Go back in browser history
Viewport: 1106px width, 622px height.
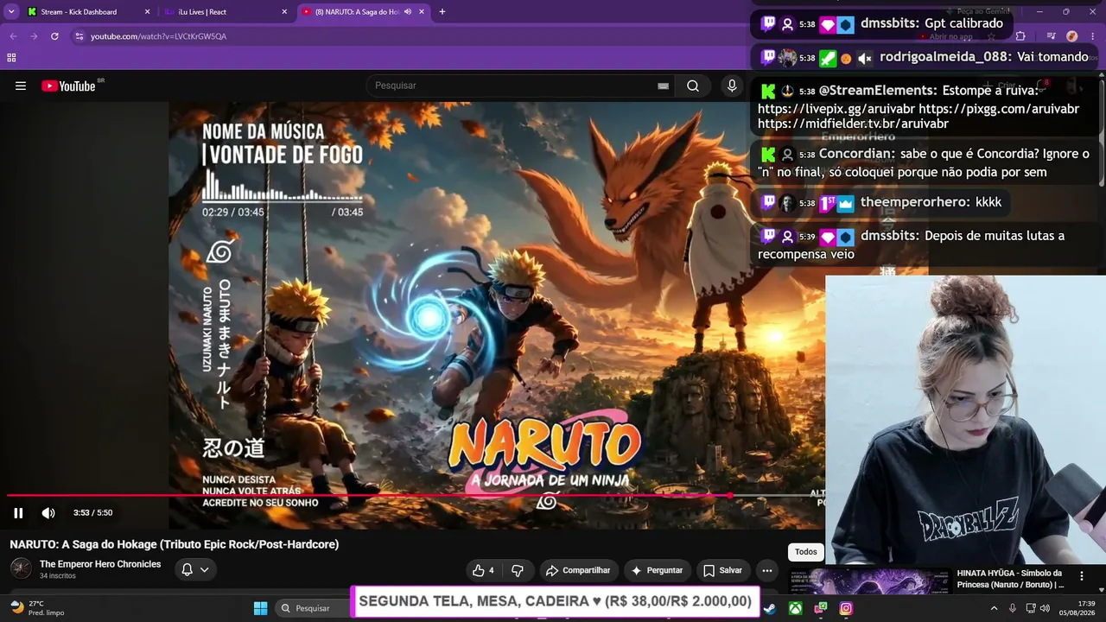click(x=12, y=36)
